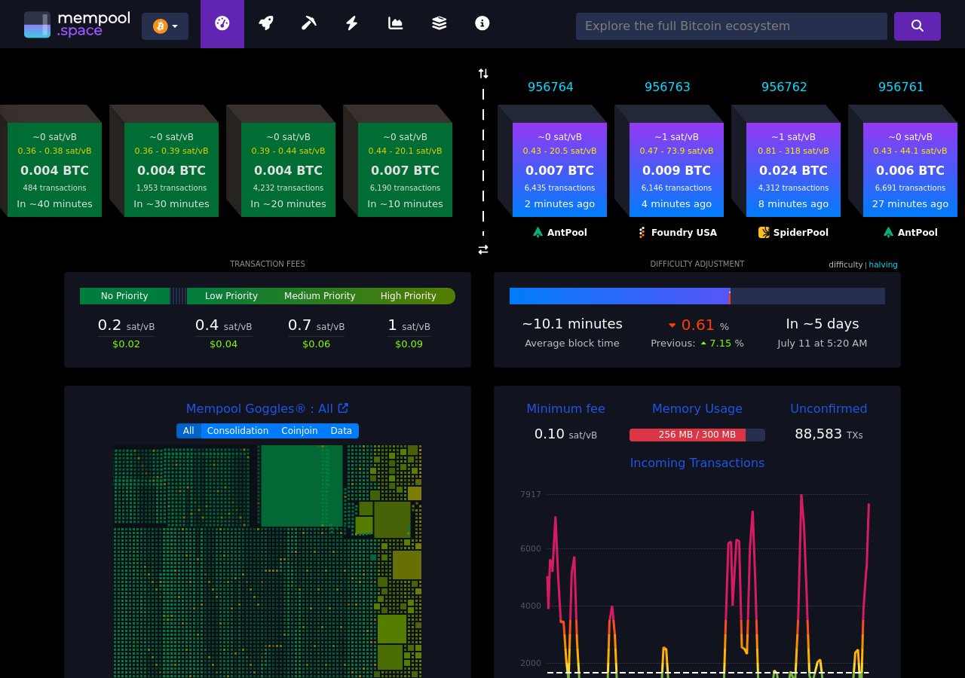Click the purple search magnifier button
The width and height of the screenshot is (965, 678).
(x=918, y=26)
